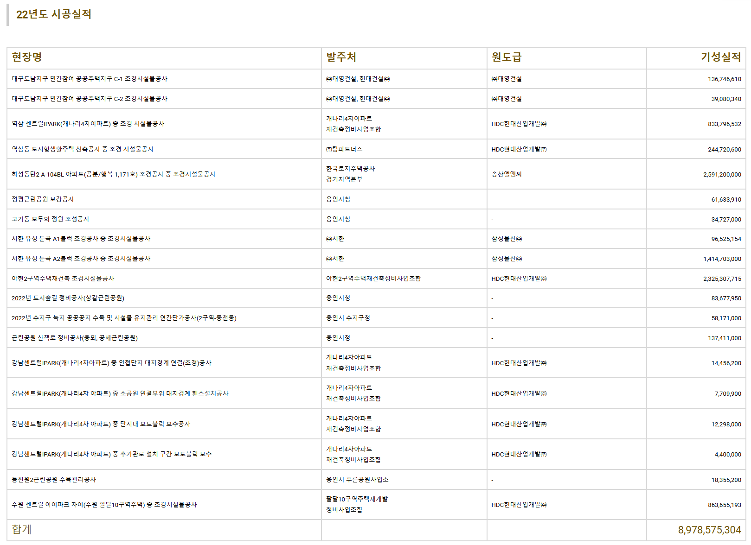This screenshot has height=545, width=751.
Task: Click amount 833,796,532
Action: (725, 124)
